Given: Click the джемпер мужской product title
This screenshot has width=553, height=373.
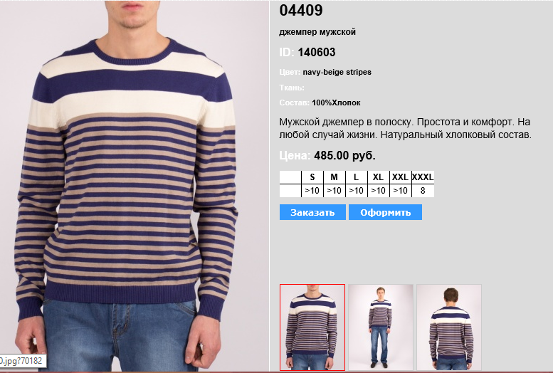Looking at the screenshot, I should pos(317,32).
